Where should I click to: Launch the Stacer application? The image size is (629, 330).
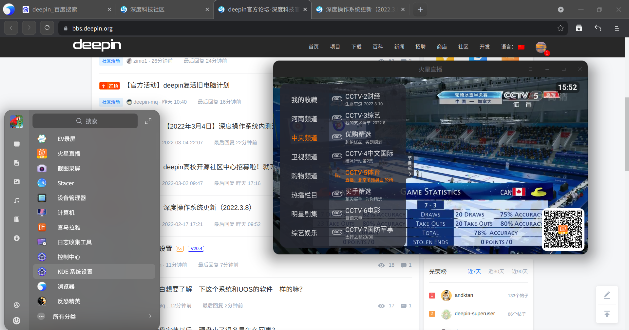(x=65, y=183)
